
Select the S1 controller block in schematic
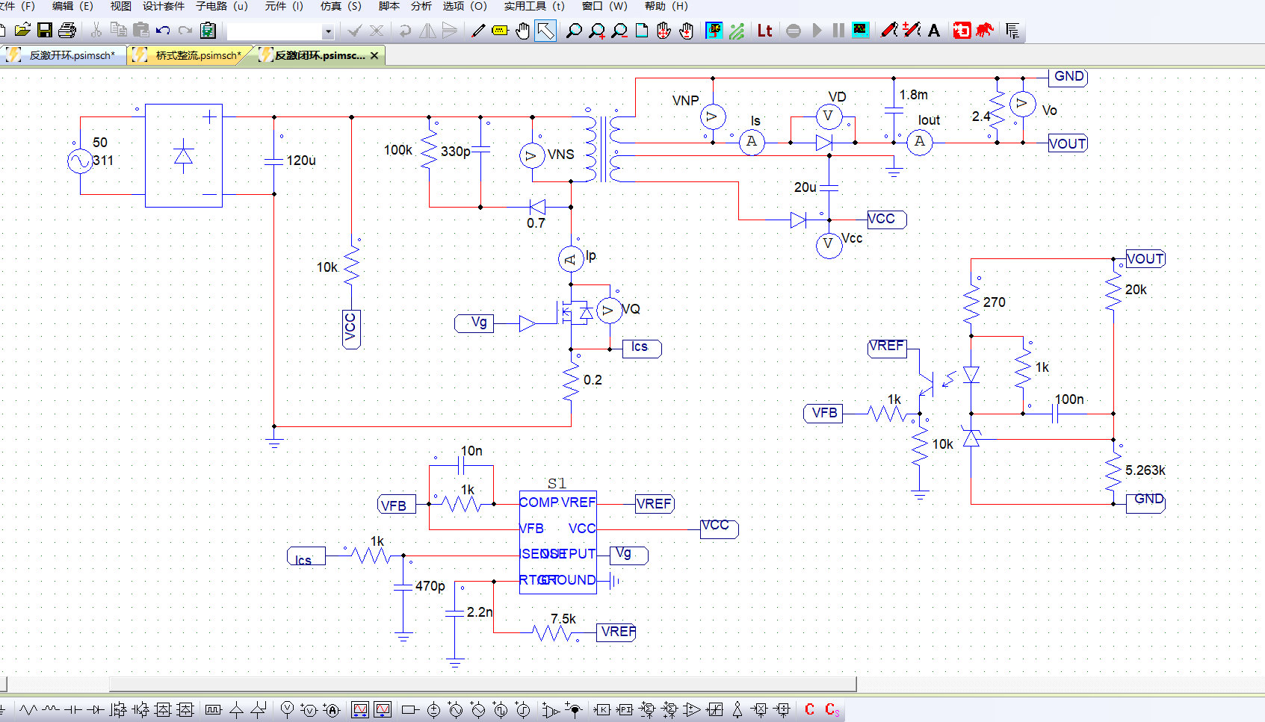(557, 541)
